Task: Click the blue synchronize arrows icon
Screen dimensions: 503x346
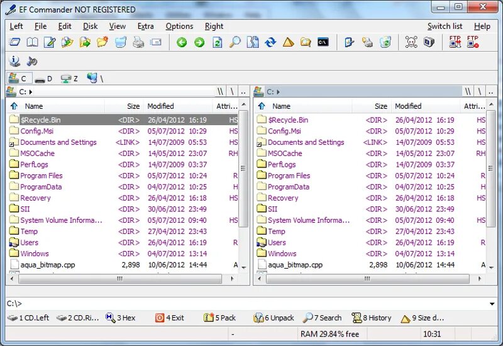Action: pyautogui.click(x=270, y=42)
